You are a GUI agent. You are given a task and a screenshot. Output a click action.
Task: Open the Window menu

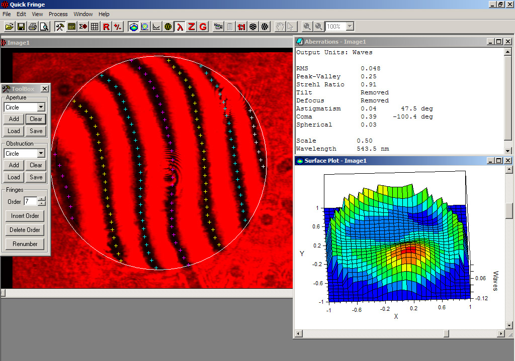pos(83,14)
